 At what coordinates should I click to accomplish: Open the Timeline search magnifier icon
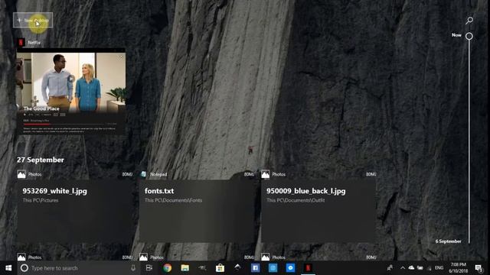[469, 21]
